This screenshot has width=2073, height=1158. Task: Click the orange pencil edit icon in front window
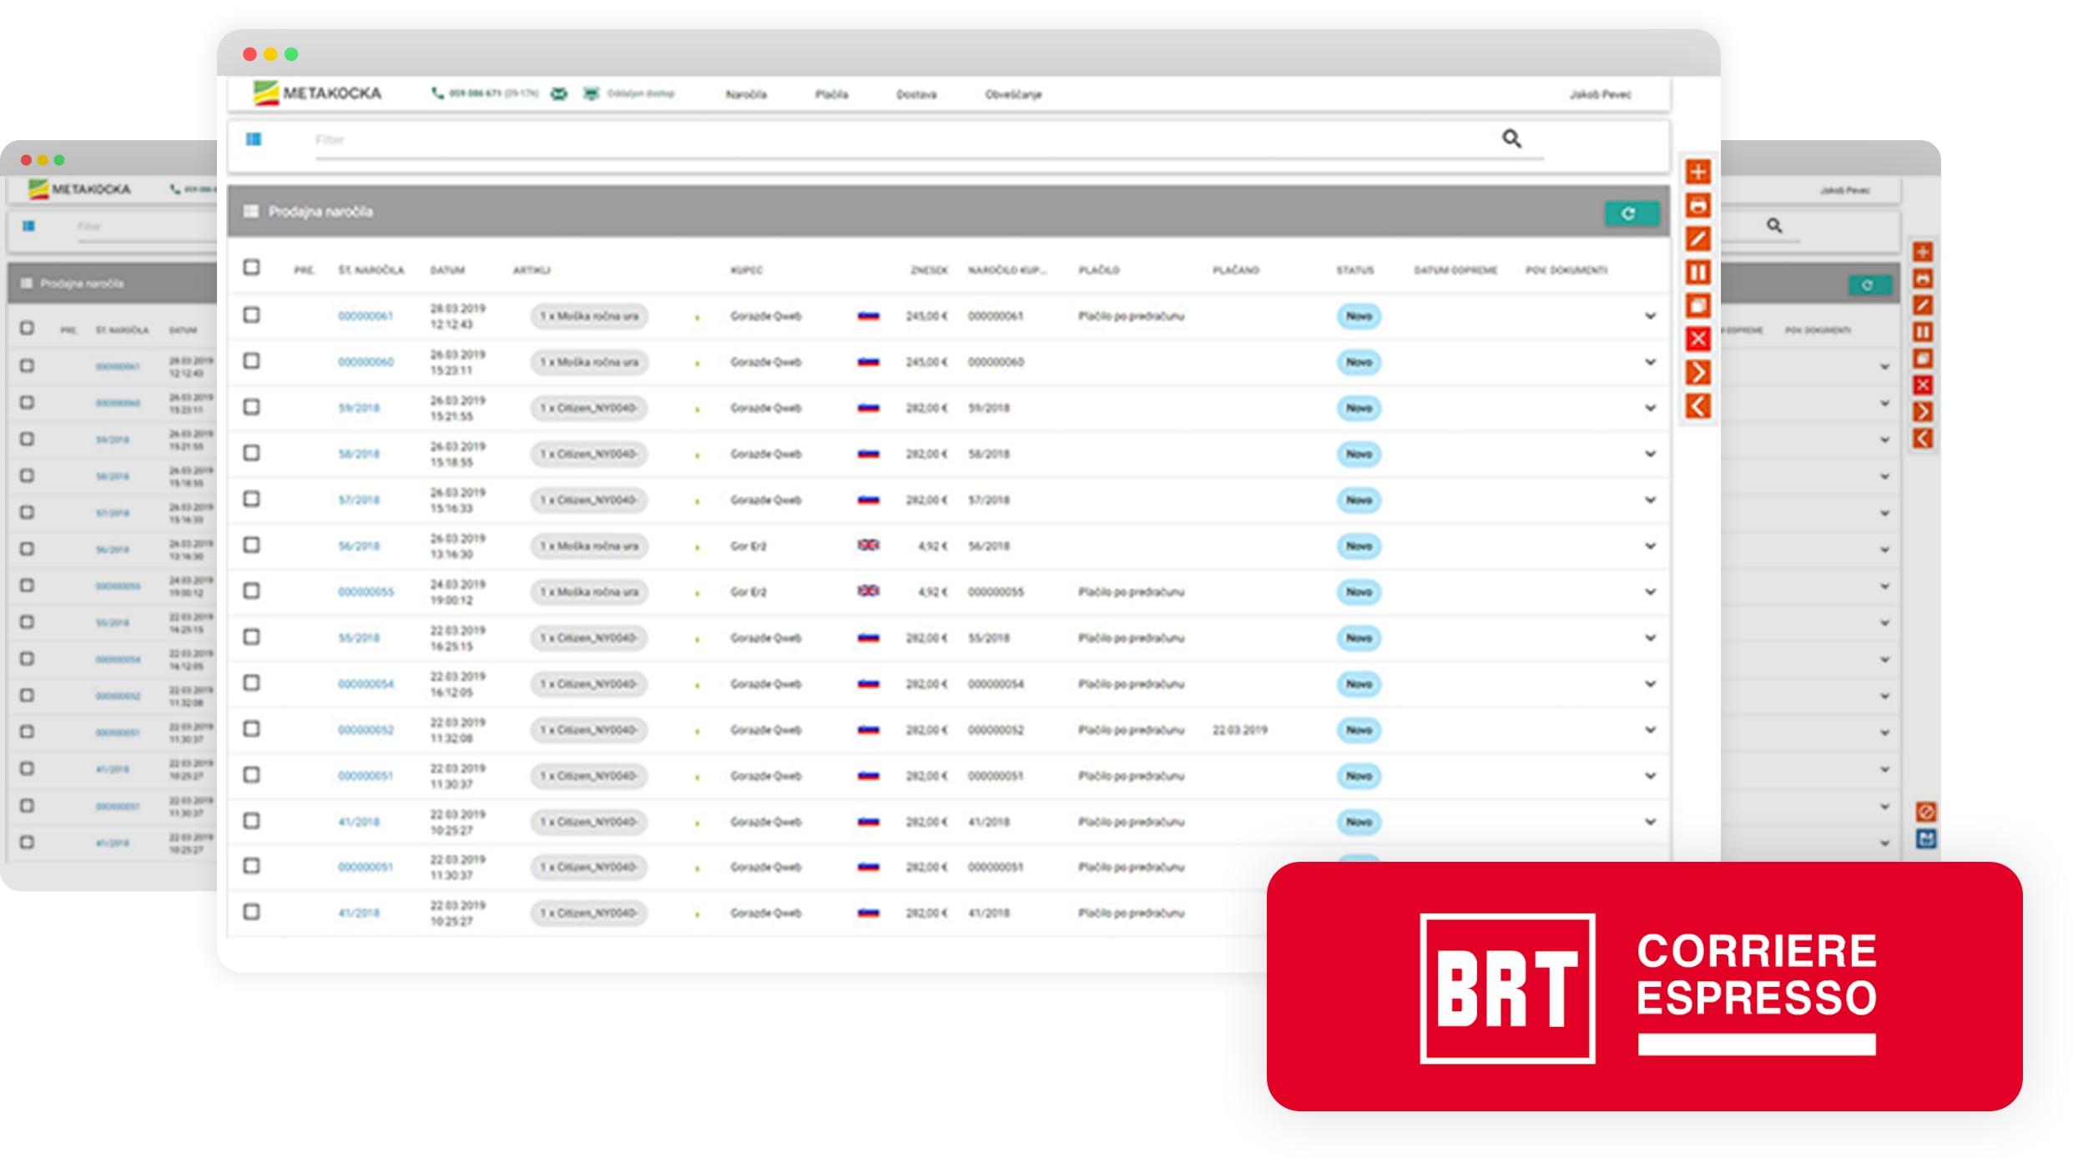(x=1697, y=239)
